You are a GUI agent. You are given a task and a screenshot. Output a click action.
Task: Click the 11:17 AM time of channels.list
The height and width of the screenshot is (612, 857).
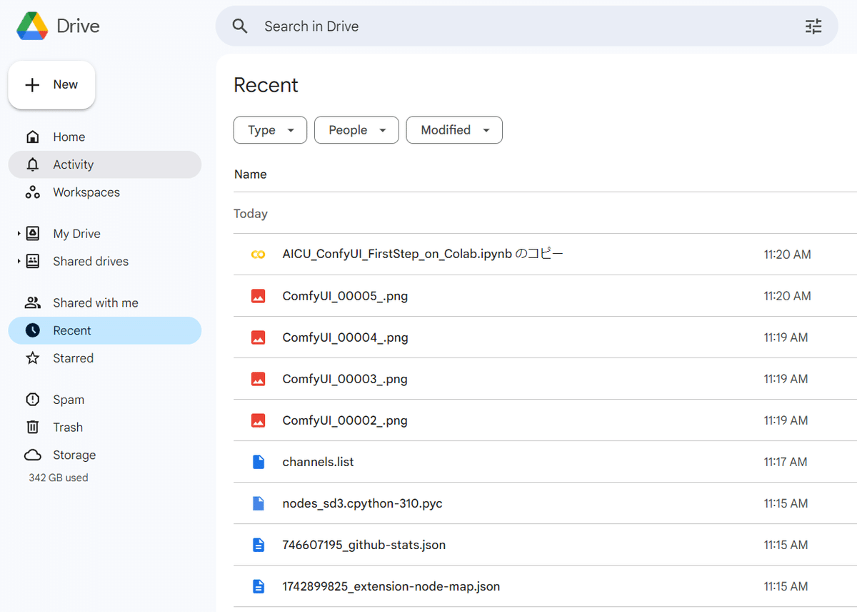786,462
